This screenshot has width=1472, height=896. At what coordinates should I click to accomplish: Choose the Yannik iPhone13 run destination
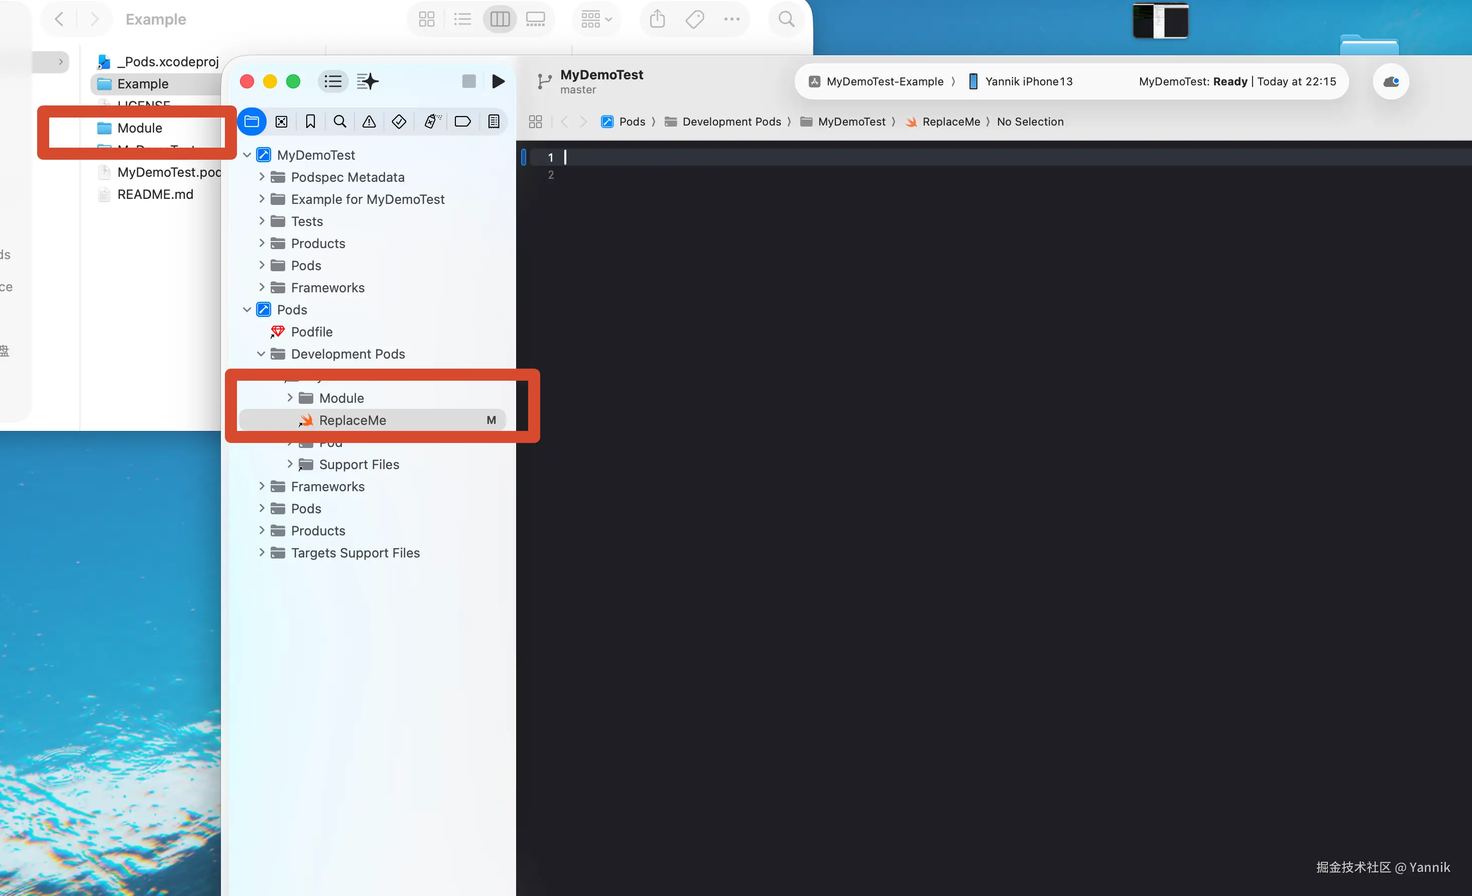[1020, 81]
